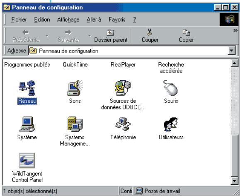The height and width of the screenshot is (196, 240).
Task: Click Poste de travail status icon
Action: [139, 191]
